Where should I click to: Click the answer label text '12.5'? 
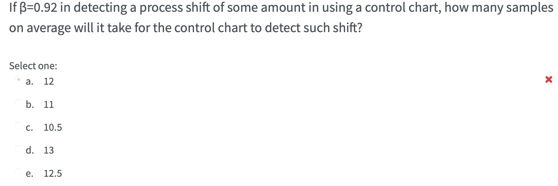(x=53, y=173)
